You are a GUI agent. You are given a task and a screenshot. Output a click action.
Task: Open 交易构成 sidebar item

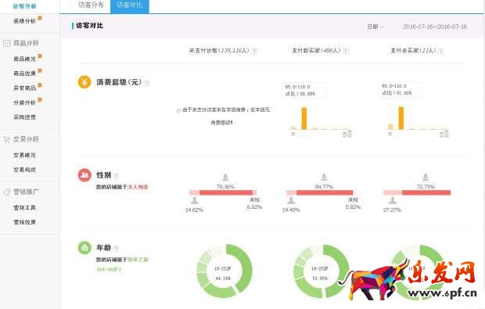[24, 170]
